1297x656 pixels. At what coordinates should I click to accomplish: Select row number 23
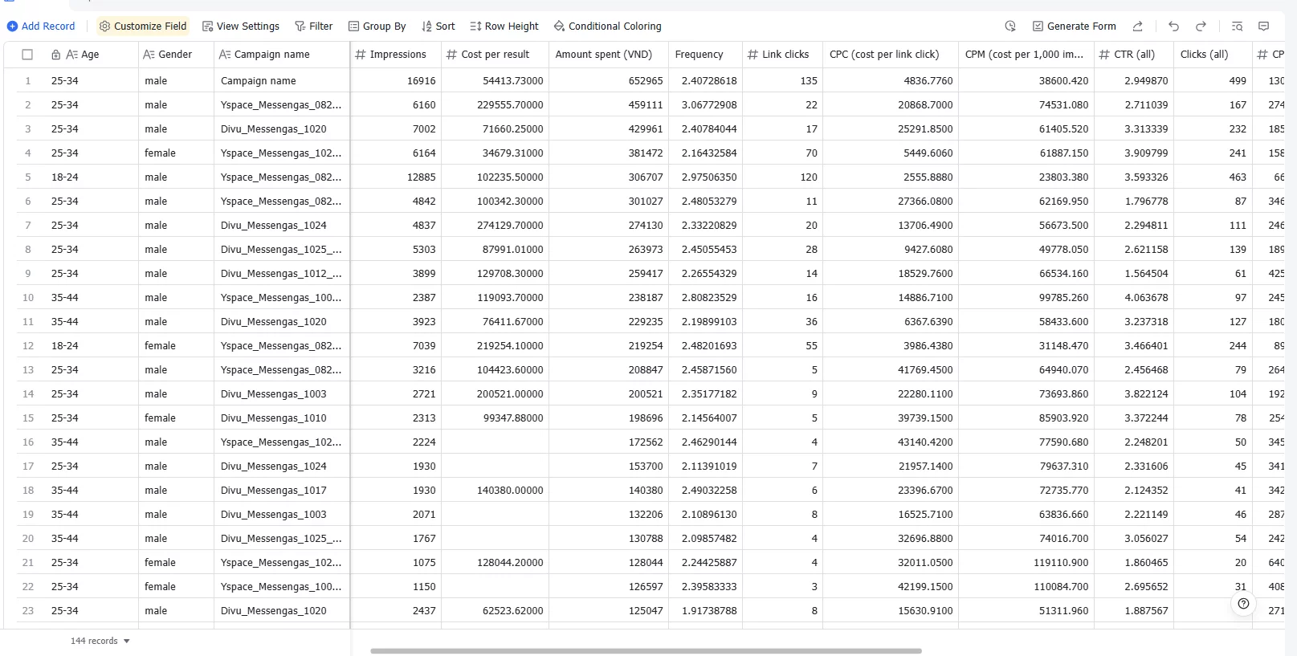[28, 610]
